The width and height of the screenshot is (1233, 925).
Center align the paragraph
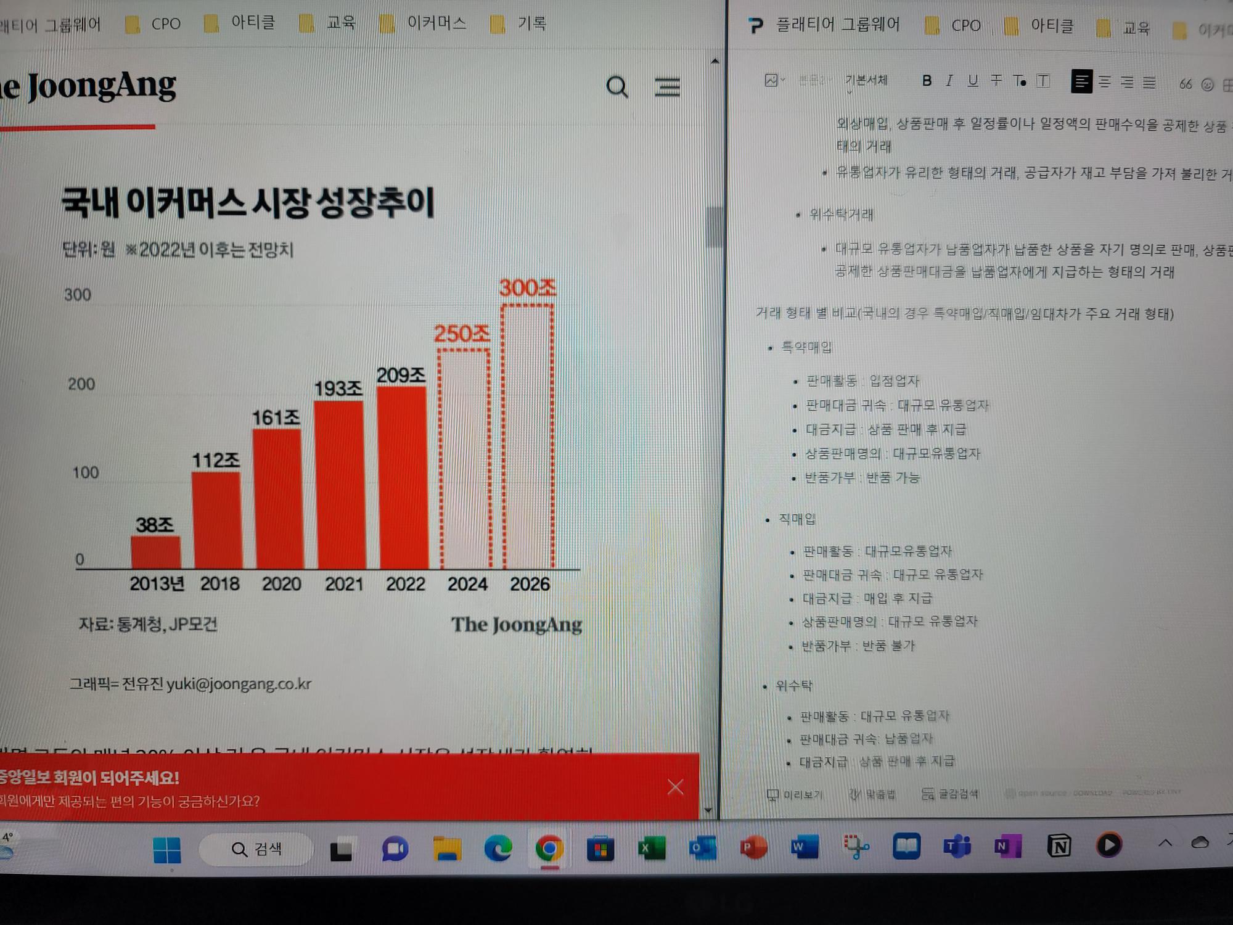1105,82
